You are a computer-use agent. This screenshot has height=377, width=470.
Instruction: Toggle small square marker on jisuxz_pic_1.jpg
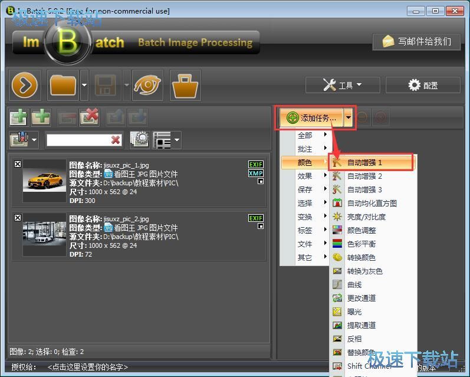[261, 182]
